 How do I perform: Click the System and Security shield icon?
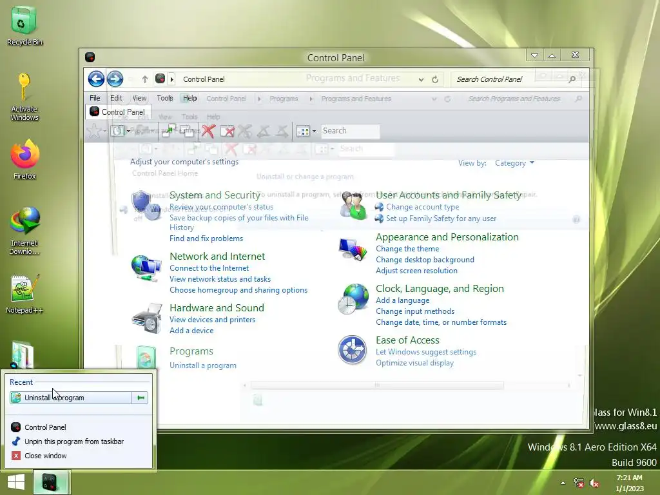click(x=146, y=206)
